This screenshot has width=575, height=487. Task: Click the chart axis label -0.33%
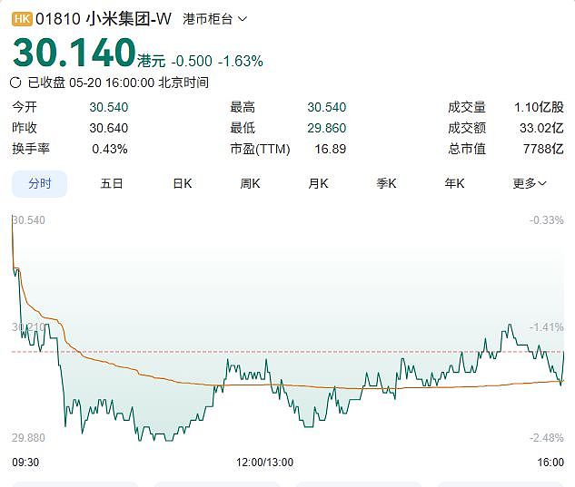coord(547,220)
